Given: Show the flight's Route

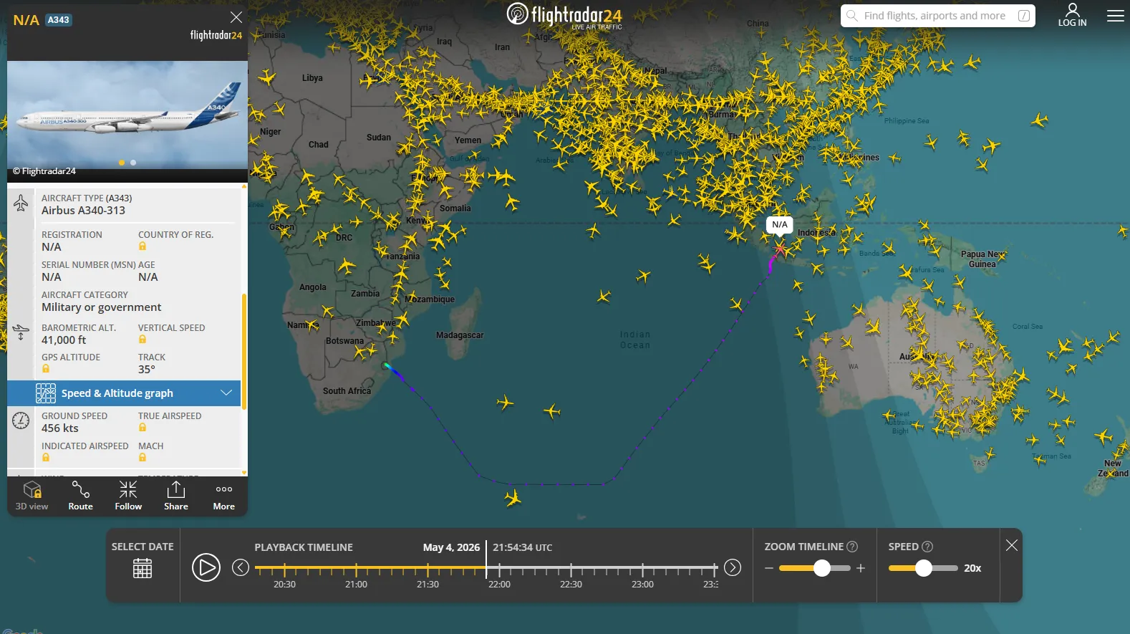Looking at the screenshot, I should point(81,496).
